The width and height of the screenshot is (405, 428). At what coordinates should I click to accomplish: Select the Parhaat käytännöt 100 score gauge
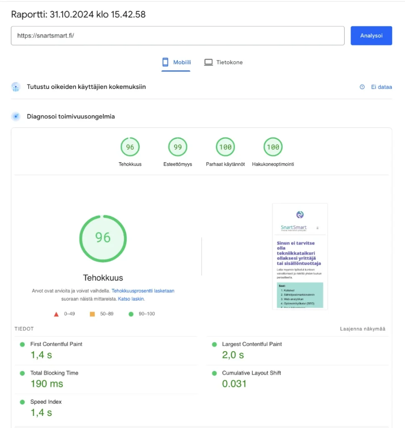(x=225, y=147)
